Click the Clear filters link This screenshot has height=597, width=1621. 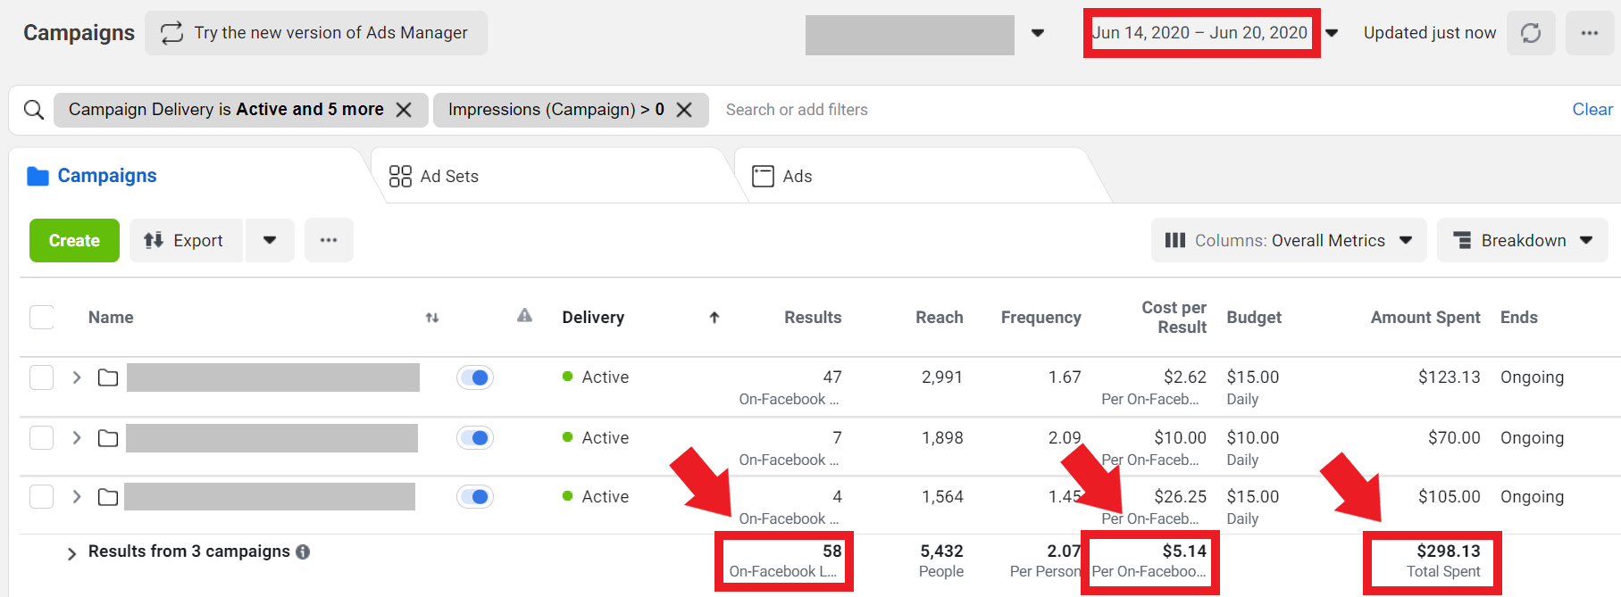tap(1592, 110)
